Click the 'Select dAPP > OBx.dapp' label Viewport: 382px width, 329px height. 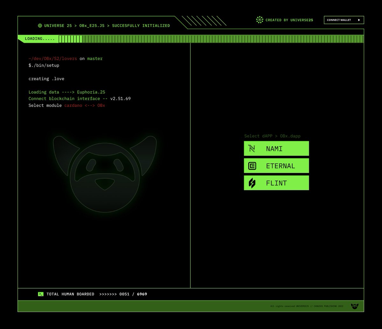272,136
